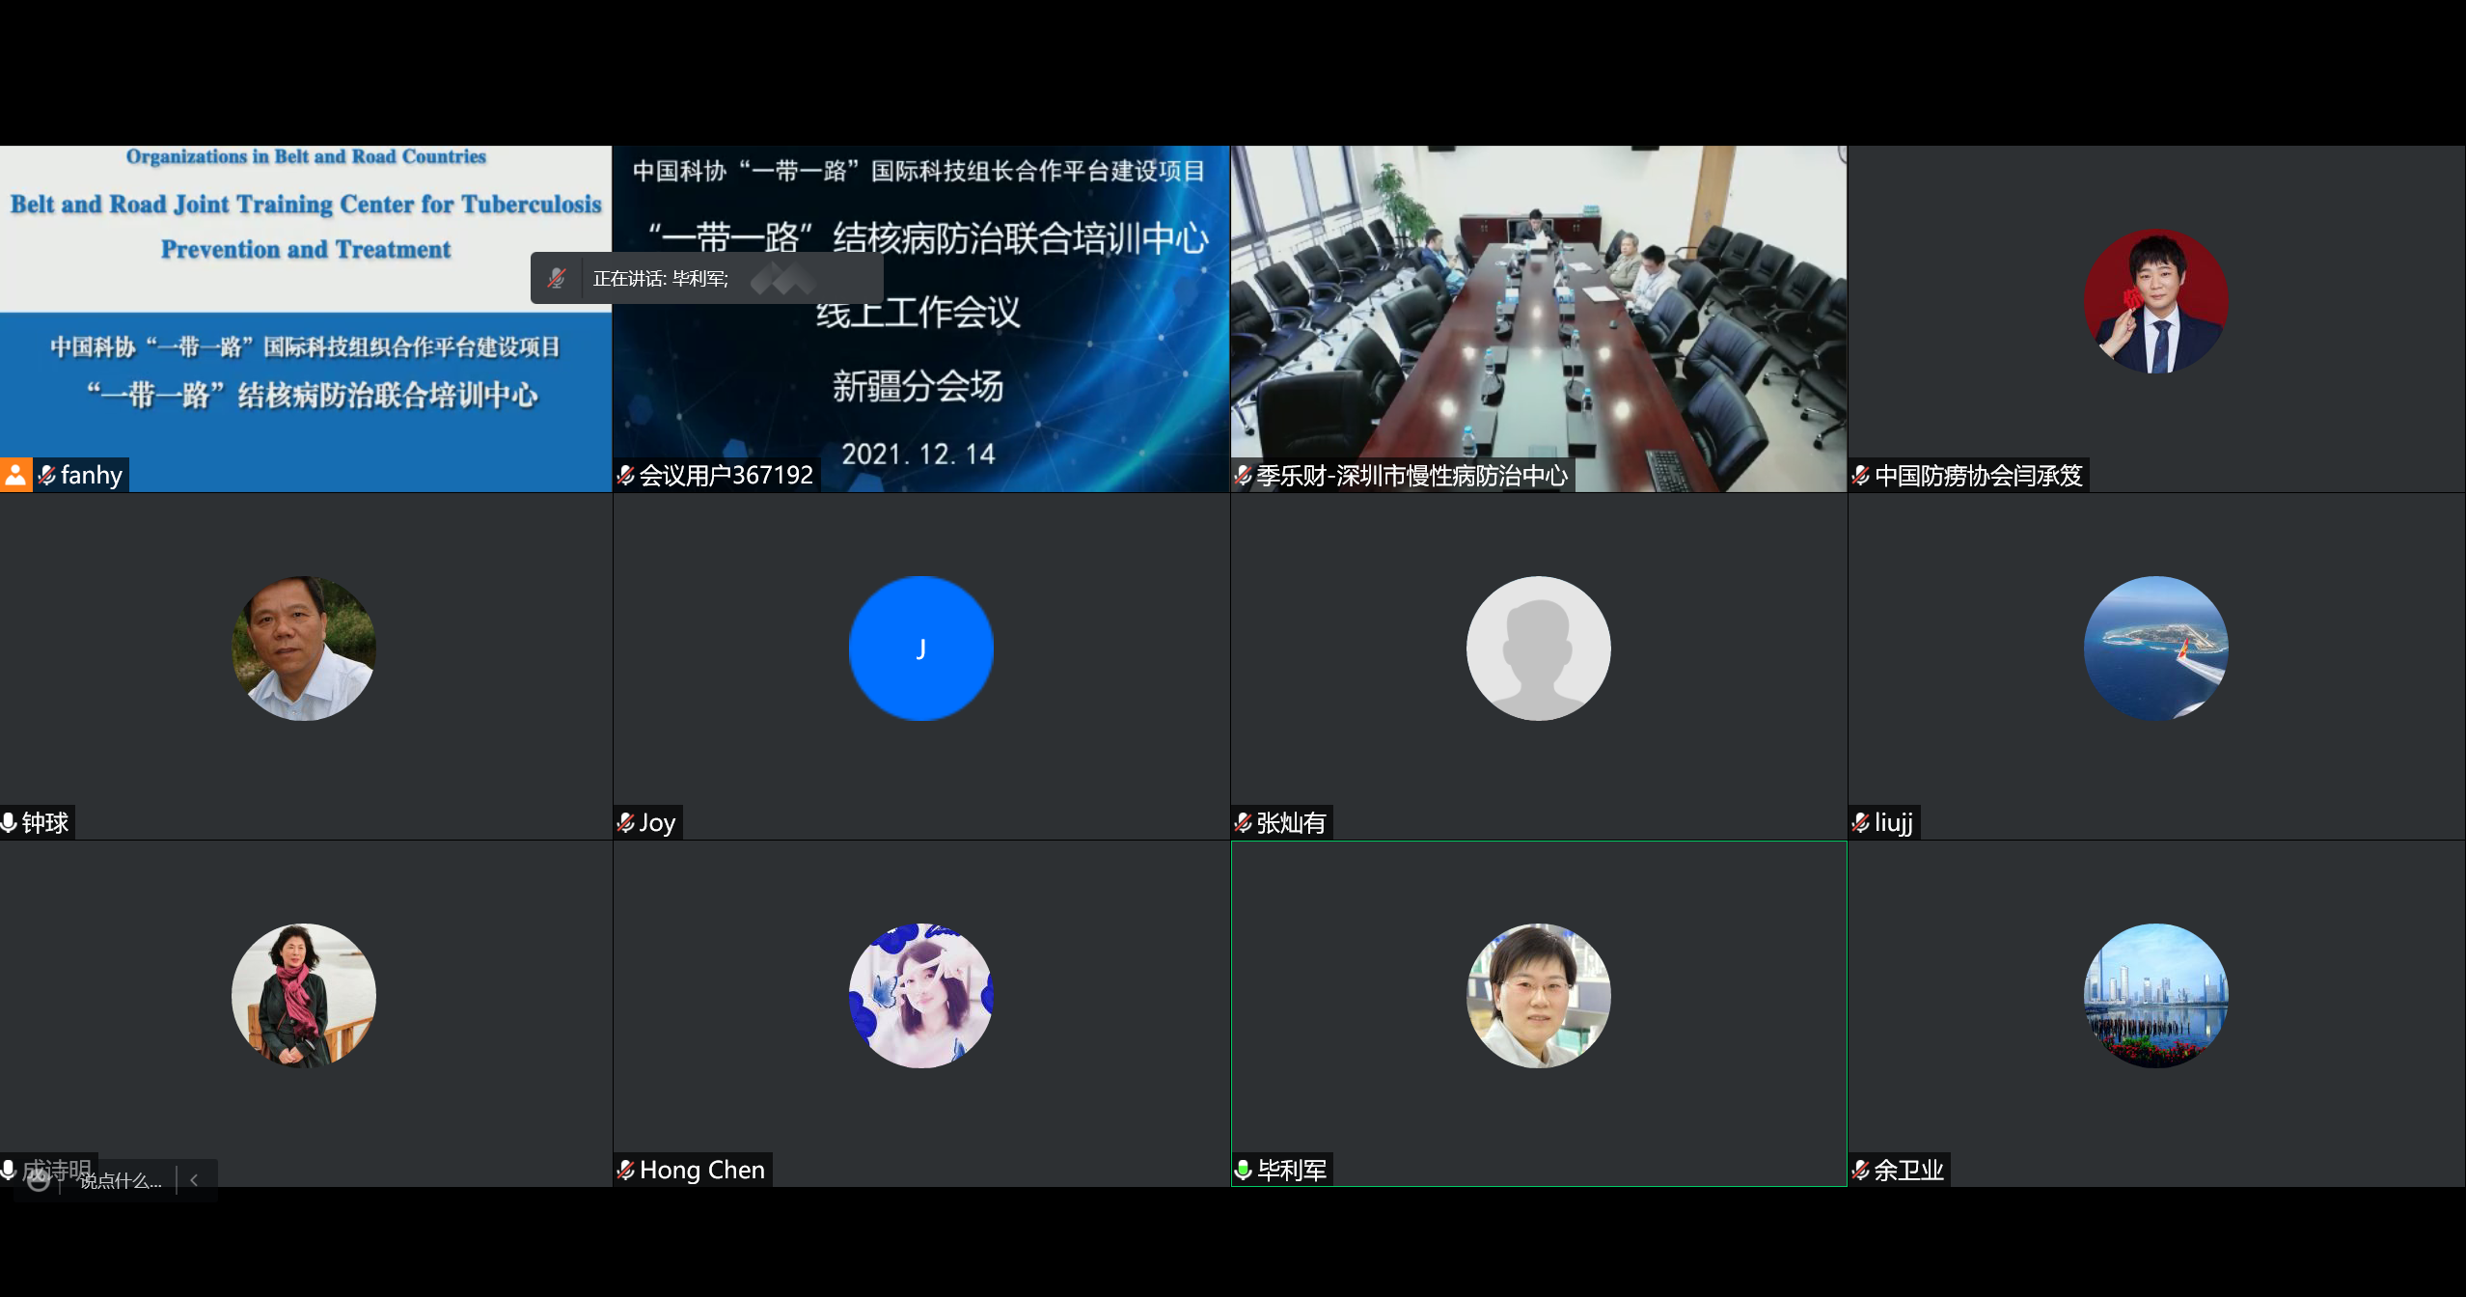The image size is (2466, 1297).
Task: Click the muted mic icon next to 余卫业
Action: pyautogui.click(x=1860, y=1170)
